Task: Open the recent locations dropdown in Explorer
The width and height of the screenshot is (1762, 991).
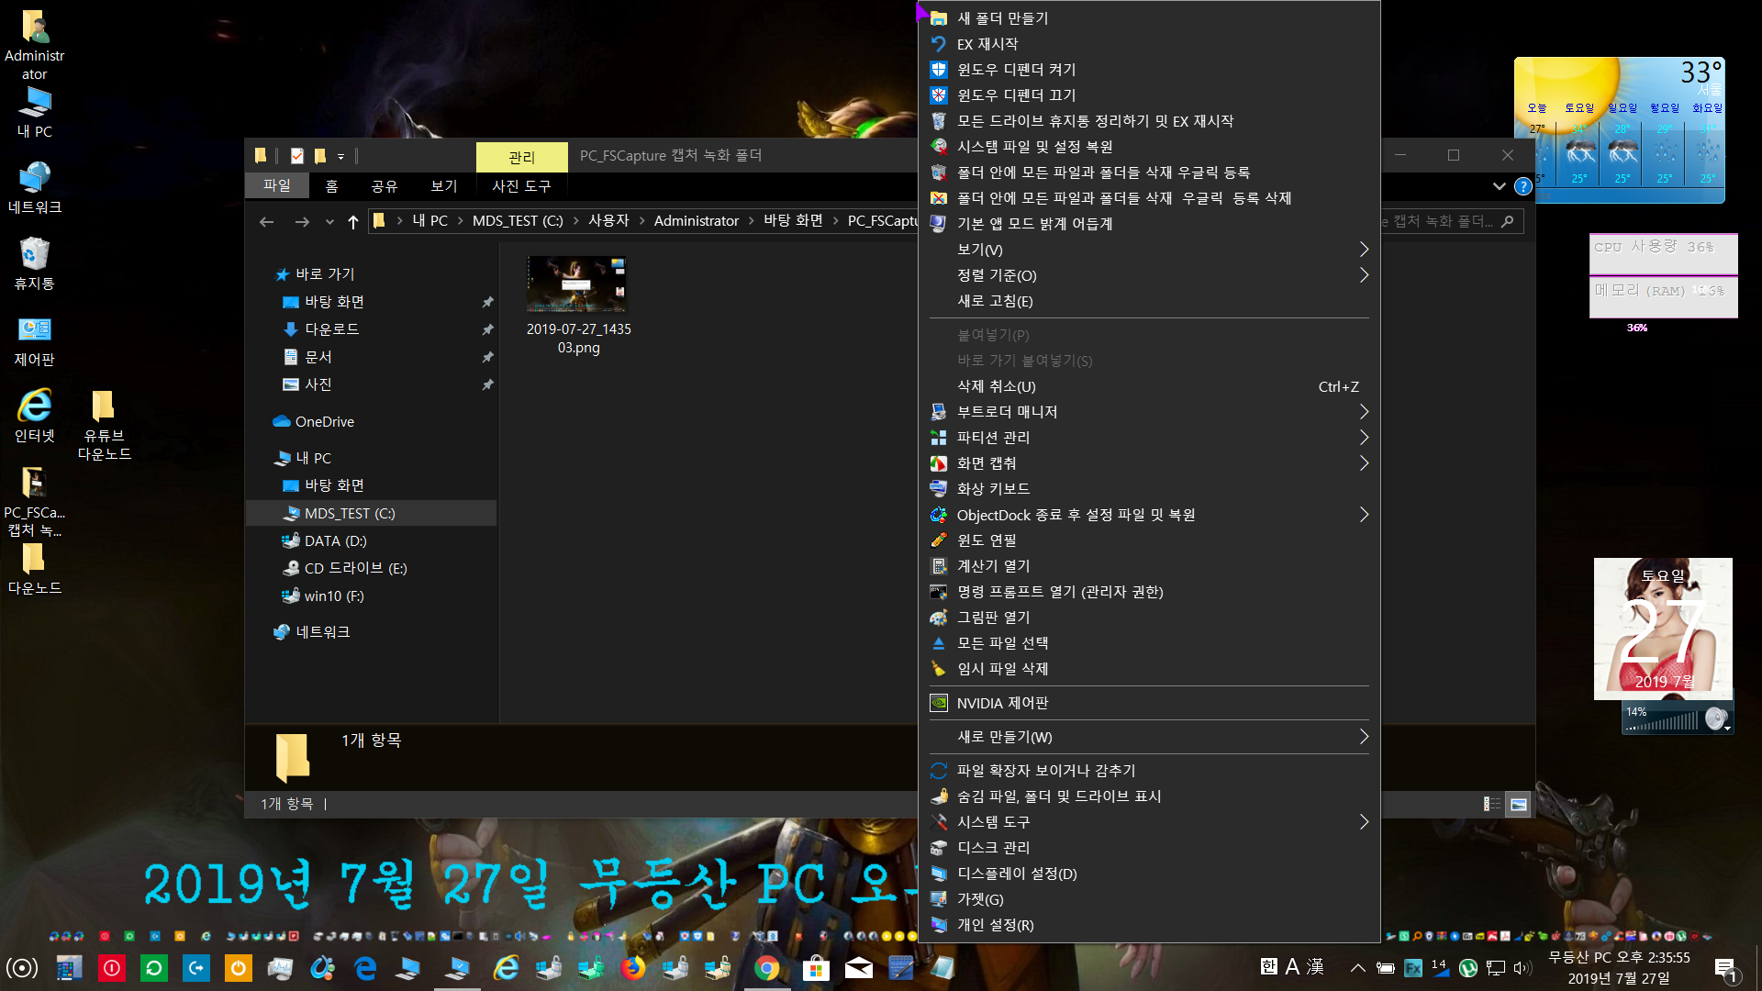Action: point(329,221)
